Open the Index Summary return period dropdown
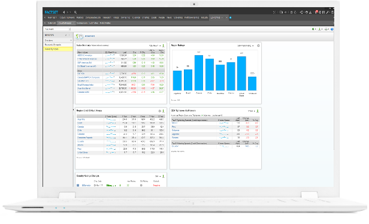 pos(155,46)
